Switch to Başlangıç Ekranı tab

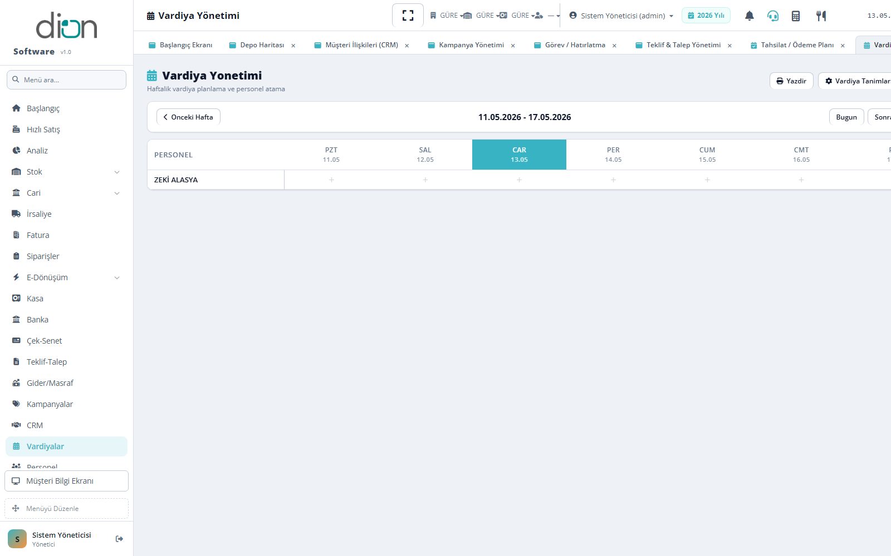[180, 45]
